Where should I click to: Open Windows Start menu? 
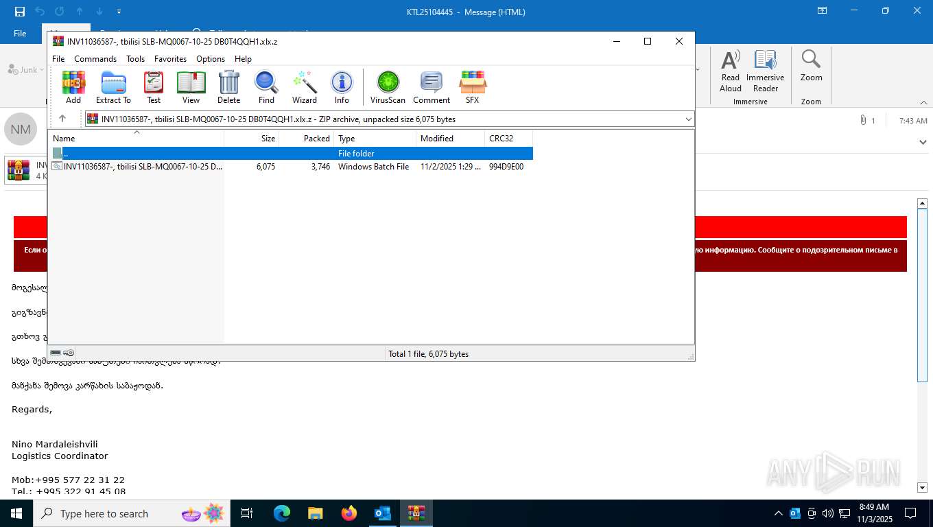(x=16, y=513)
